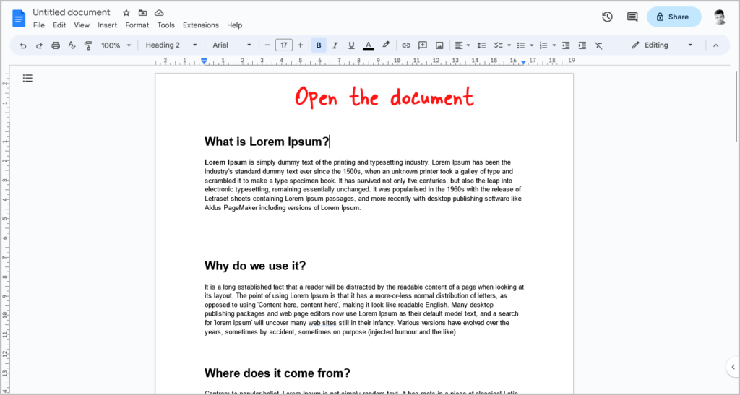
Task: Expand the side panel arrow
Action: [x=733, y=367]
